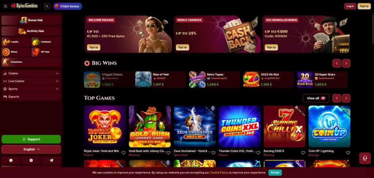
Task: Open the Wheel icon tile
Action: (x=16, y=52)
